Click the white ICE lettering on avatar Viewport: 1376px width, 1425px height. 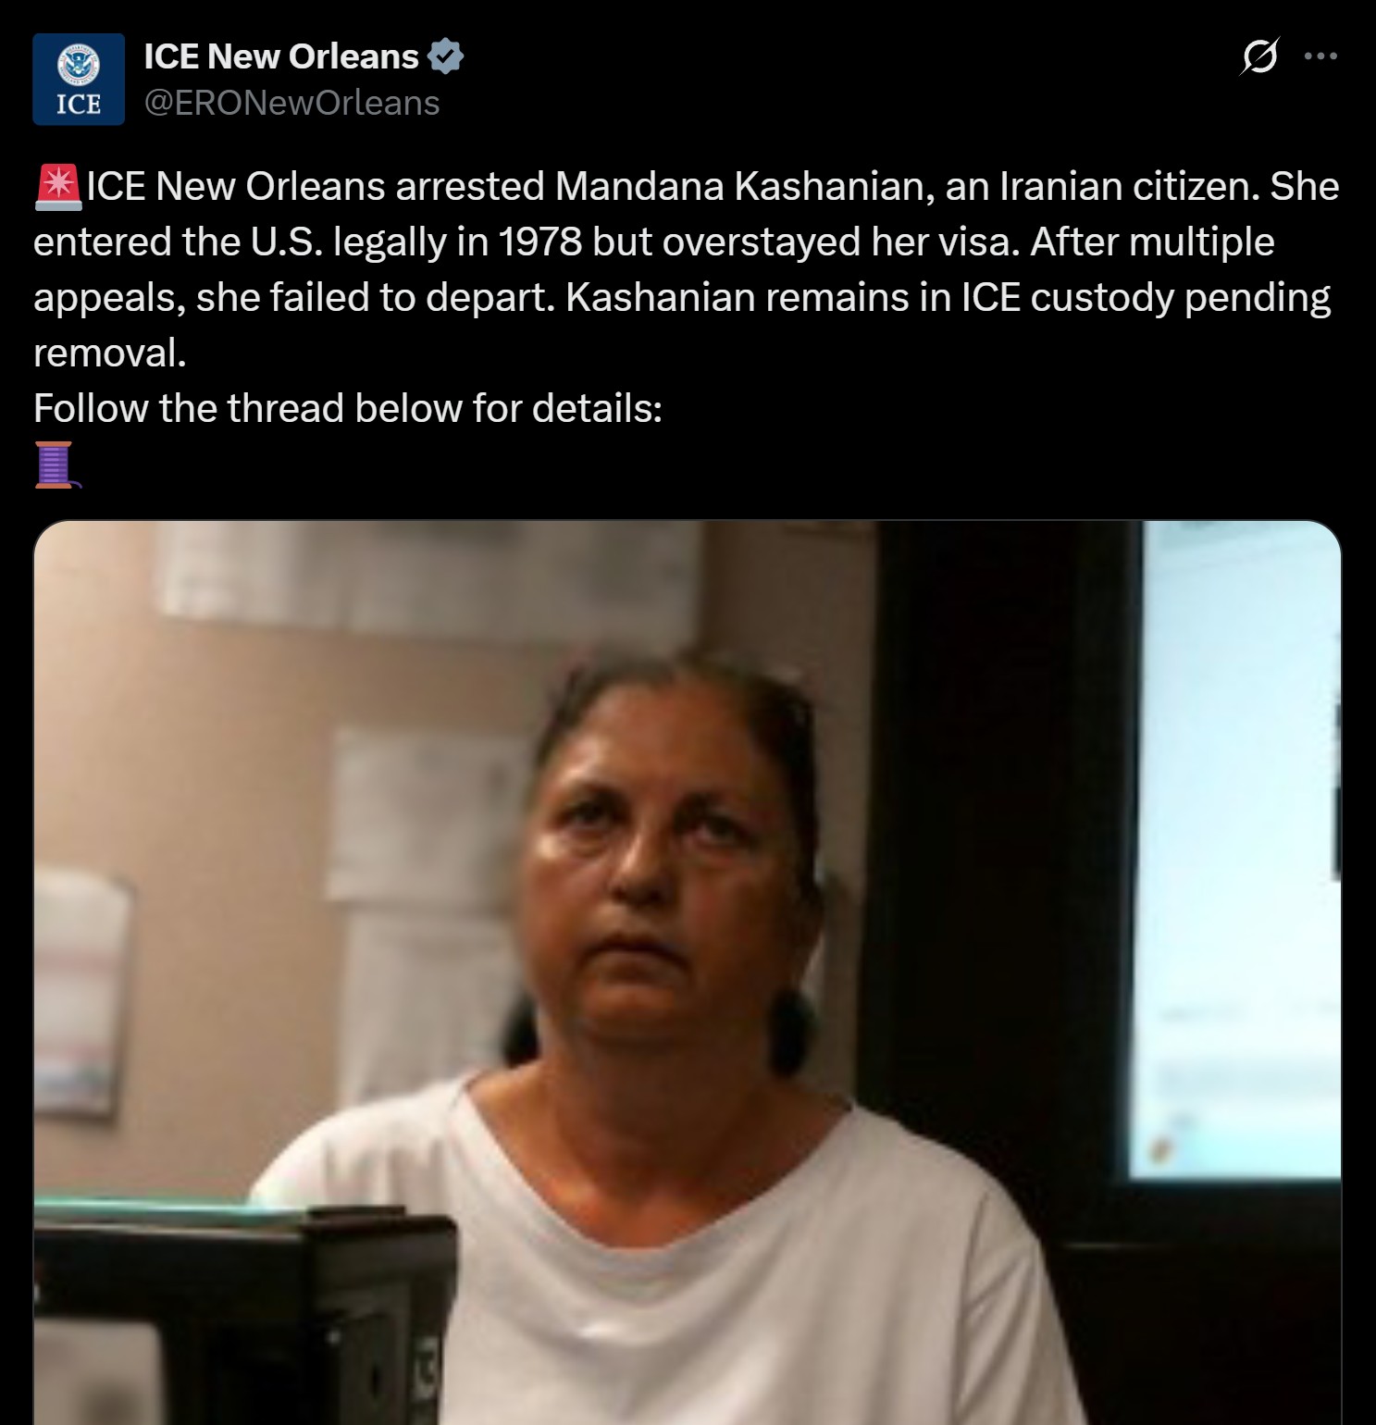(79, 105)
